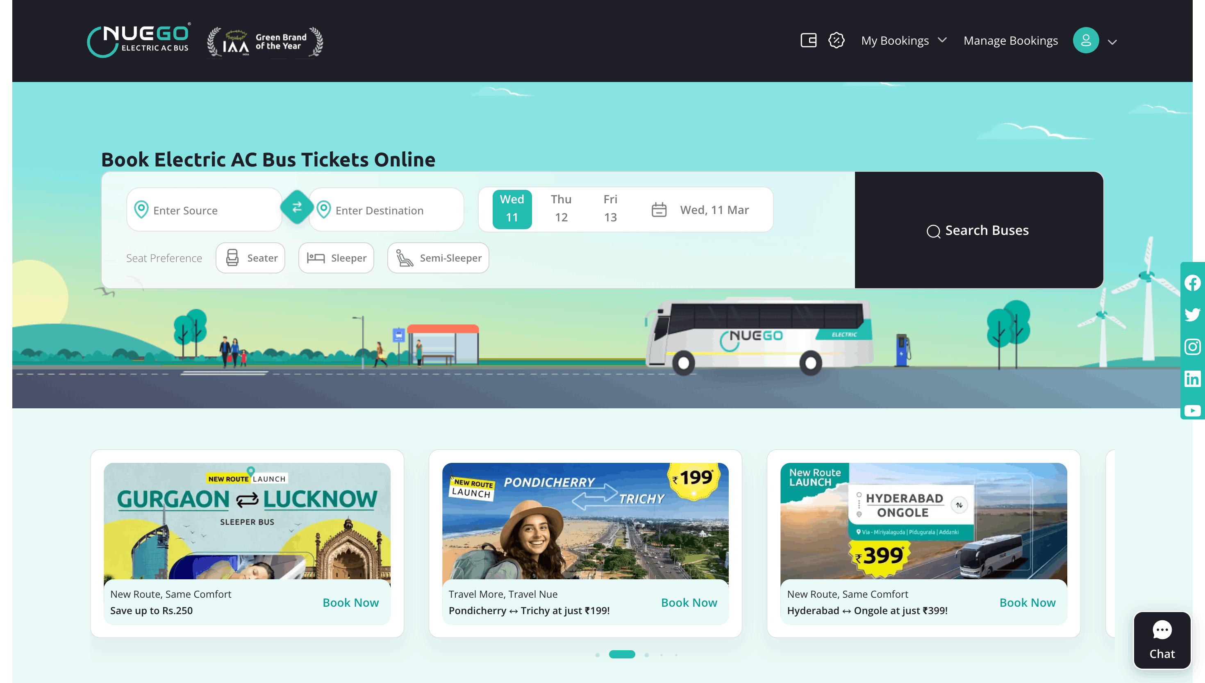Open the Chat support widget
This screenshot has height=683, width=1205.
click(x=1162, y=640)
